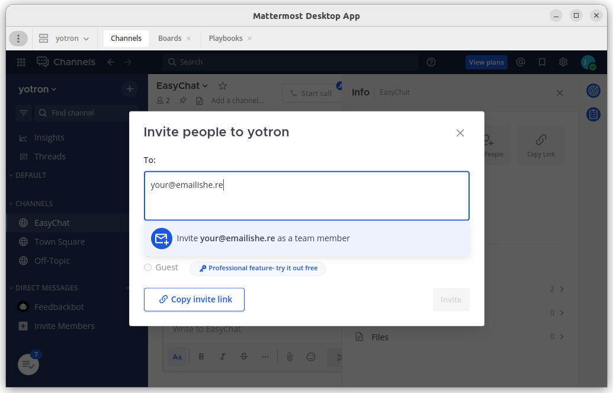This screenshot has height=393, width=613.
Task: Open the product switcher grid icon
Action: point(21,62)
